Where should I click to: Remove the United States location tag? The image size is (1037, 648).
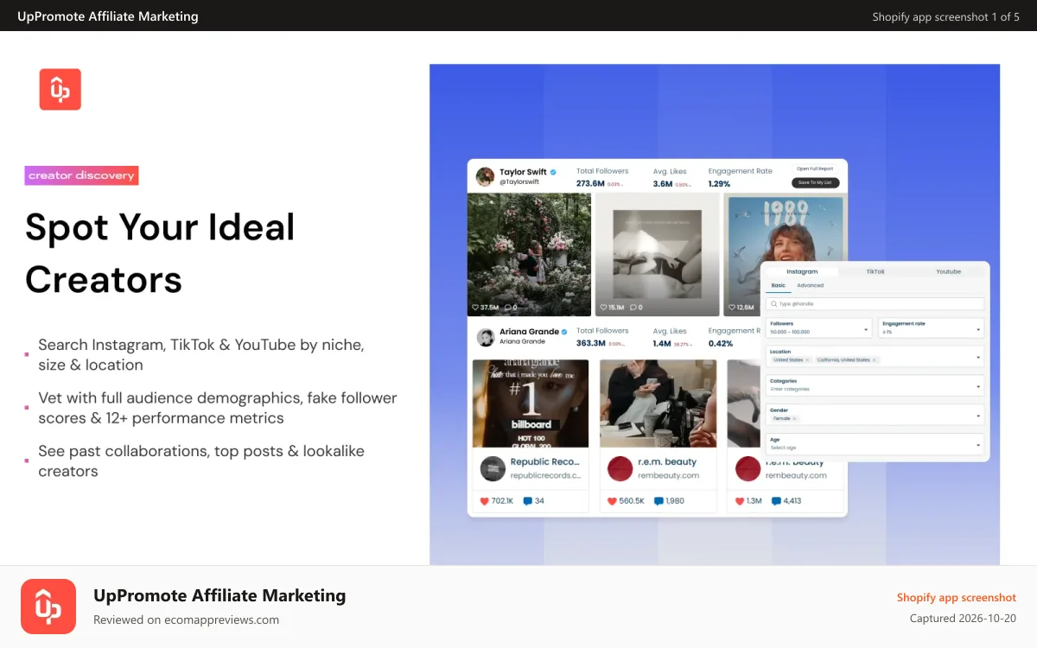pos(807,359)
